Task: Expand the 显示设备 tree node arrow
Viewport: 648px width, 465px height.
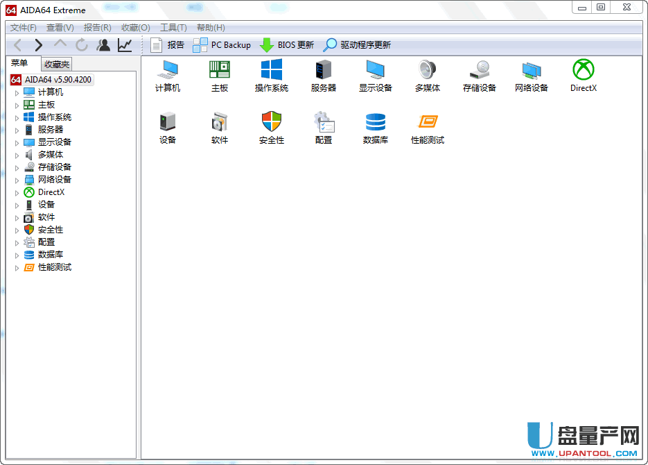Action: (x=17, y=142)
